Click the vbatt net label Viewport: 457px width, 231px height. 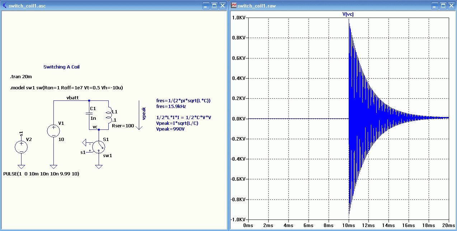(73, 98)
